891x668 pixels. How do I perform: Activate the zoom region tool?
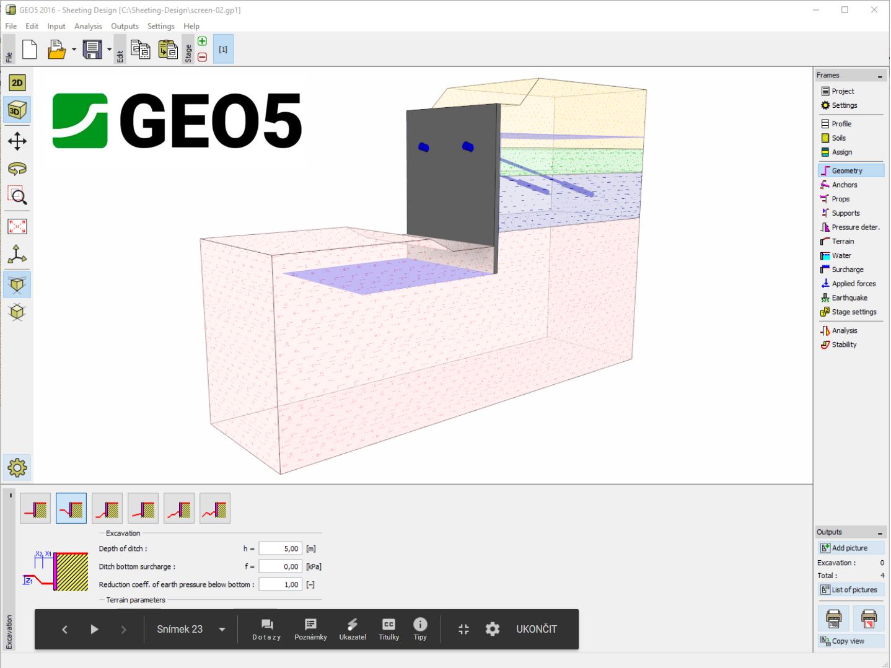point(17,196)
